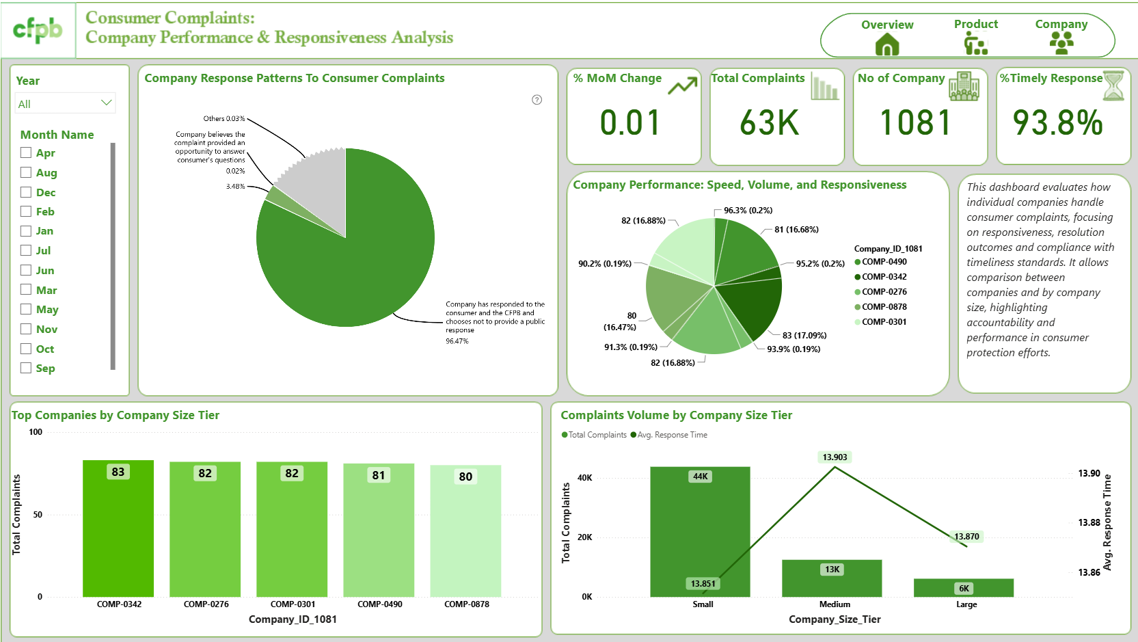1138x642 pixels.
Task: Tick the Apr month checkbox
Action: 26,152
